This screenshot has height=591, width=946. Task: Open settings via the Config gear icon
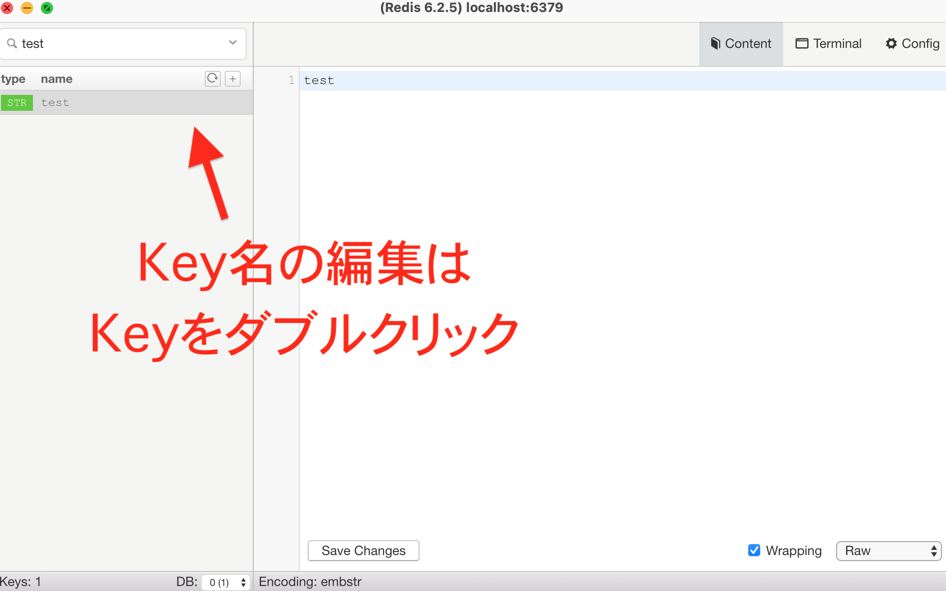[x=892, y=43]
